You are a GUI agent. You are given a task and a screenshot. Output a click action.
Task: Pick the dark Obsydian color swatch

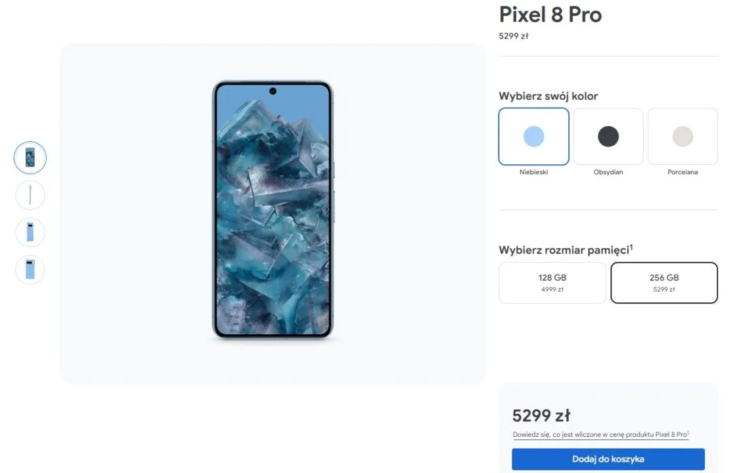pos(608,137)
